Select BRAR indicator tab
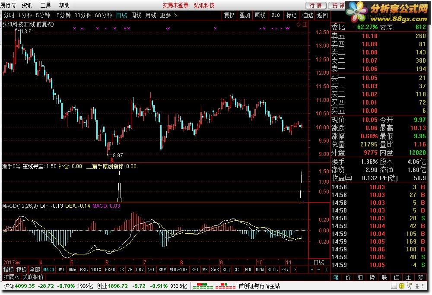Image resolution: width=432 pixels, height=295 pixels. coord(110,270)
